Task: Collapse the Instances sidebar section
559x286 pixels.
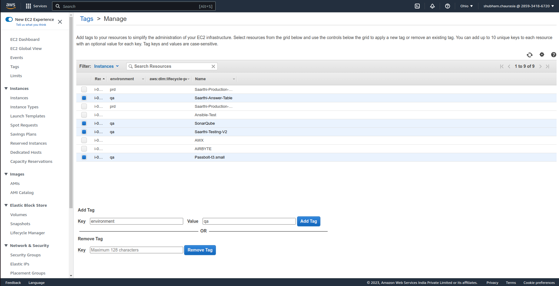Action: 6,88
